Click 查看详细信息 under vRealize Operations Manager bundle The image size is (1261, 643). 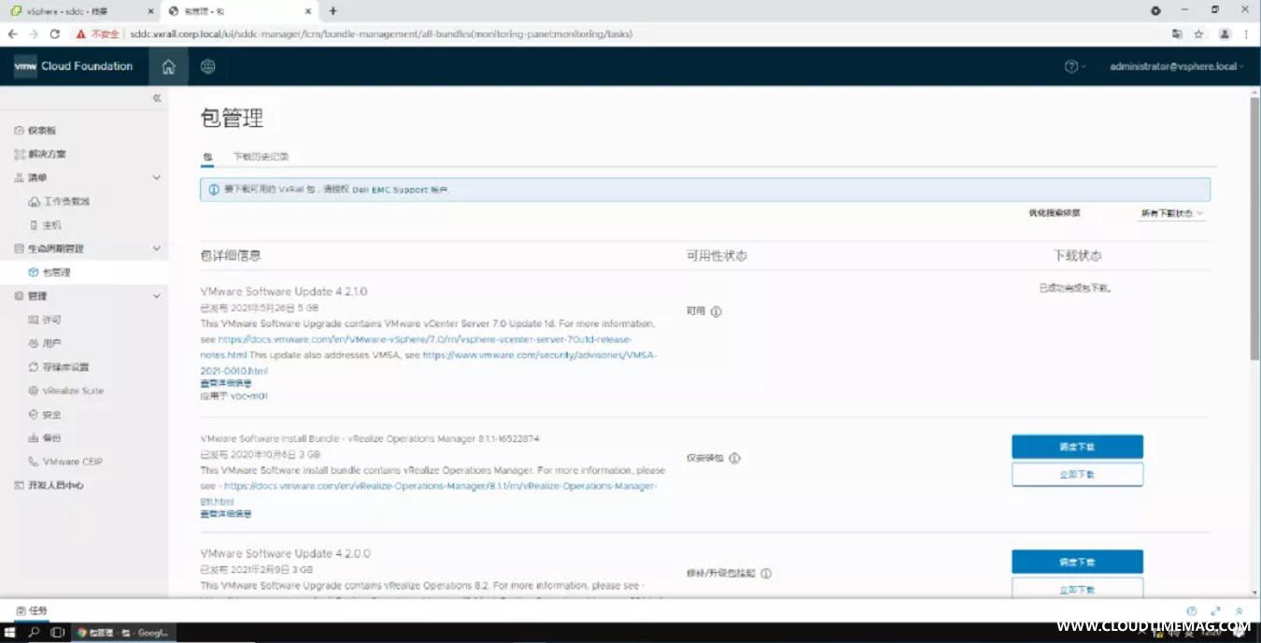pyautogui.click(x=225, y=514)
